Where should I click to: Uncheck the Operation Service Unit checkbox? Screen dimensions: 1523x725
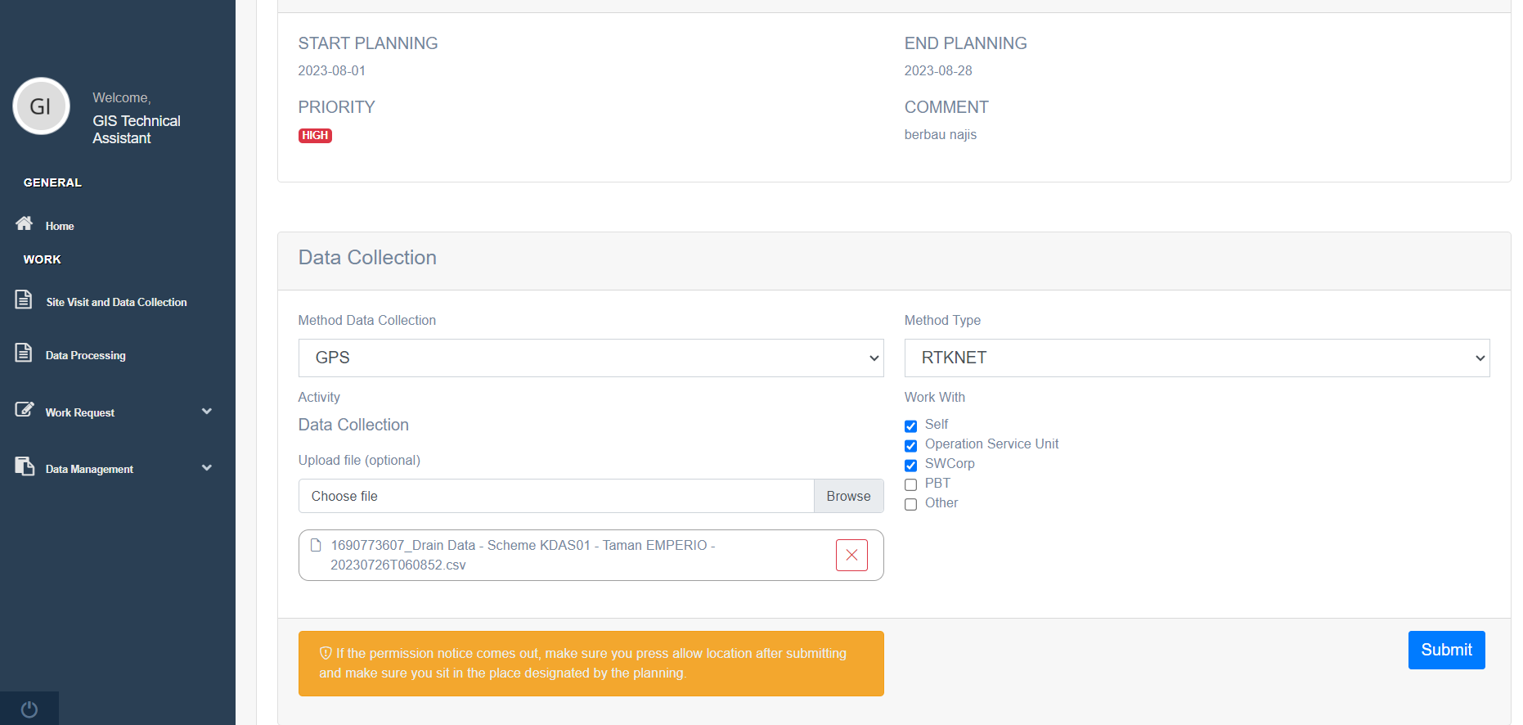pyautogui.click(x=910, y=445)
